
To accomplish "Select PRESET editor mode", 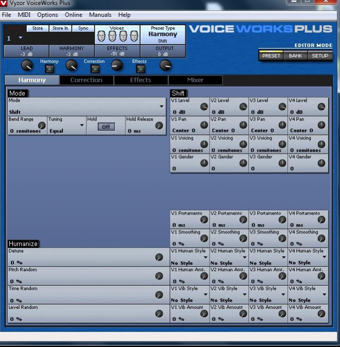I will click(x=271, y=56).
